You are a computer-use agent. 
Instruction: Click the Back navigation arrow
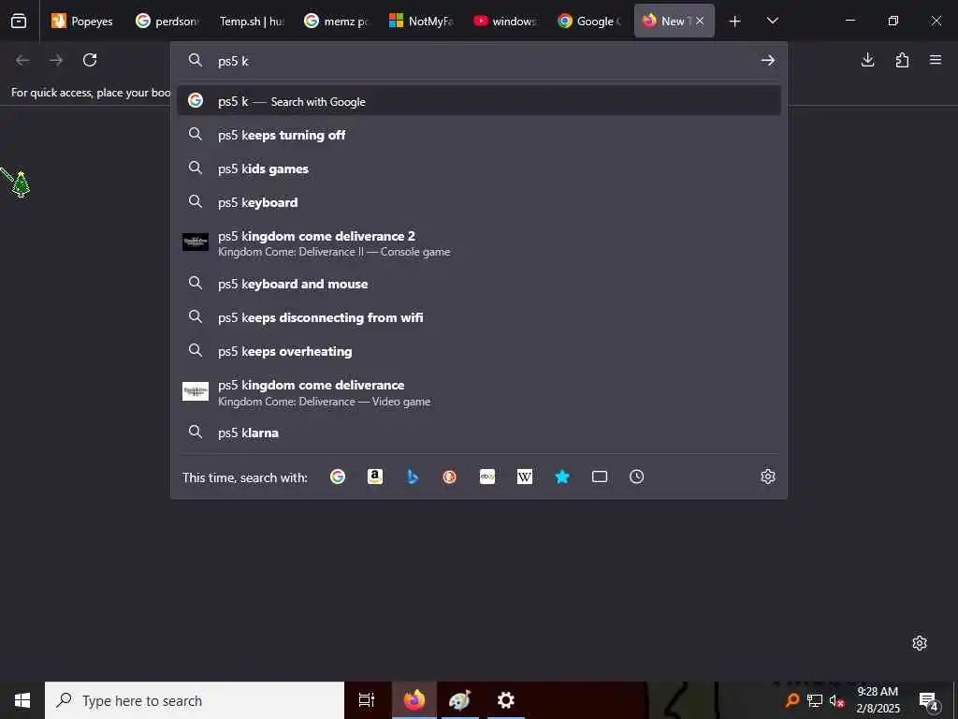coord(22,60)
